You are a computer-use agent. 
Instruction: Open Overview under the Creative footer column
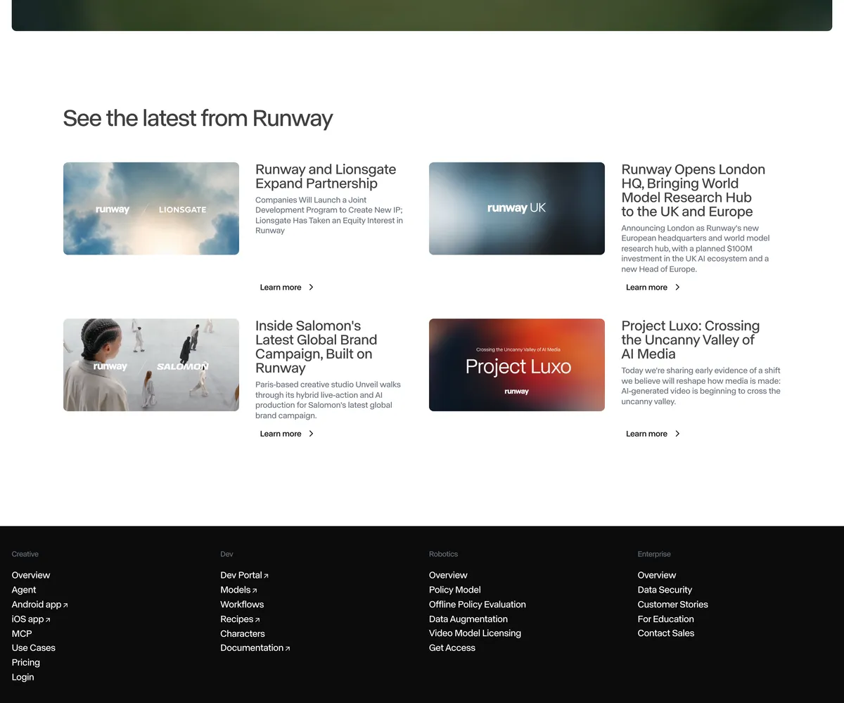click(31, 575)
